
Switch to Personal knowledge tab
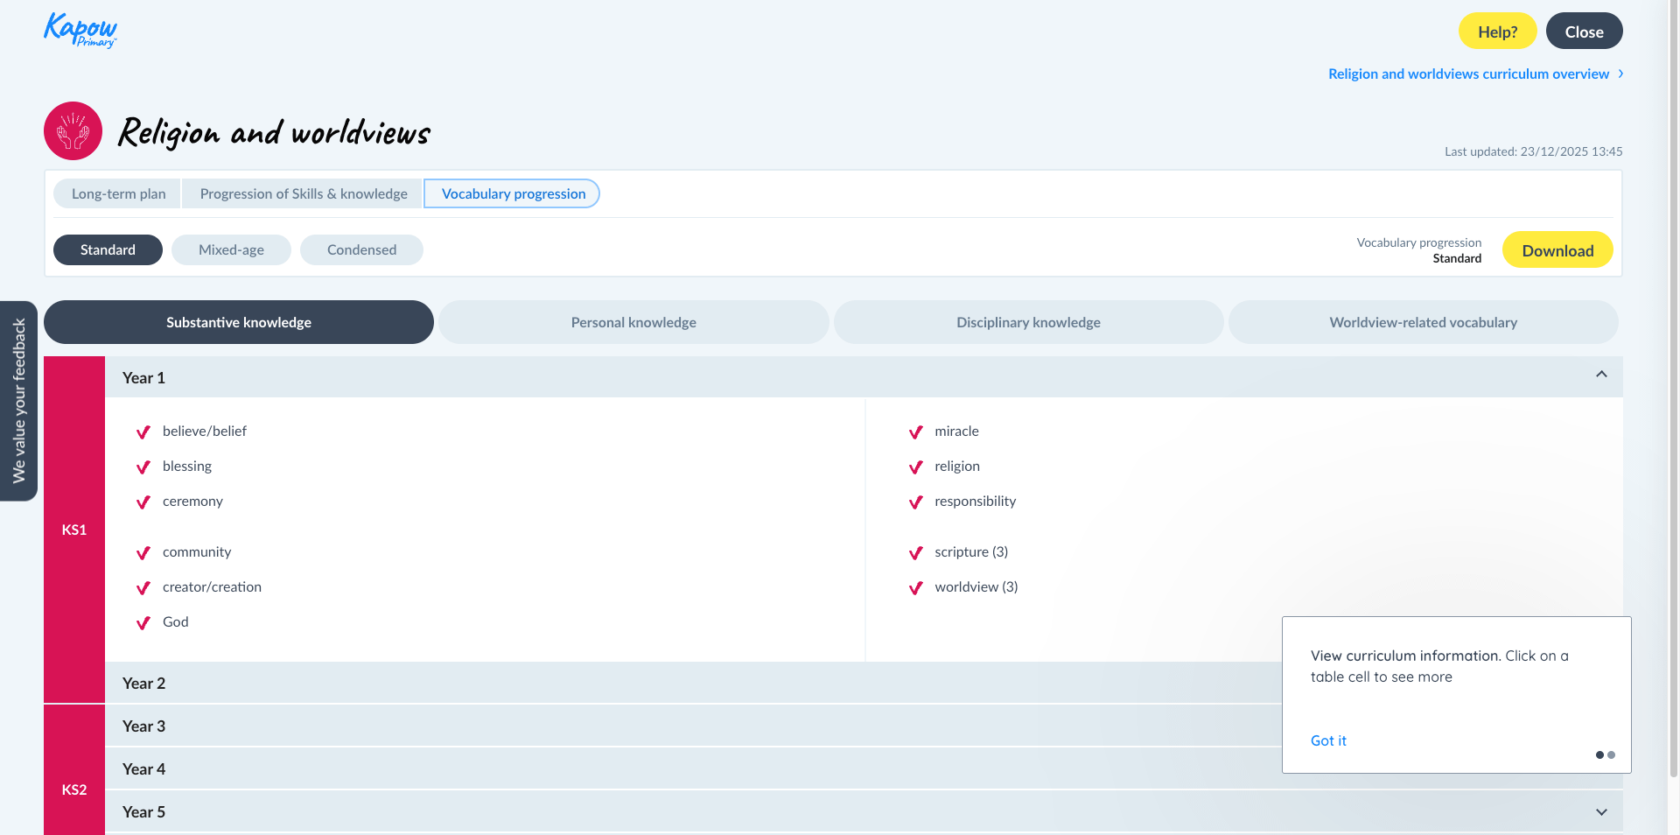633,322
